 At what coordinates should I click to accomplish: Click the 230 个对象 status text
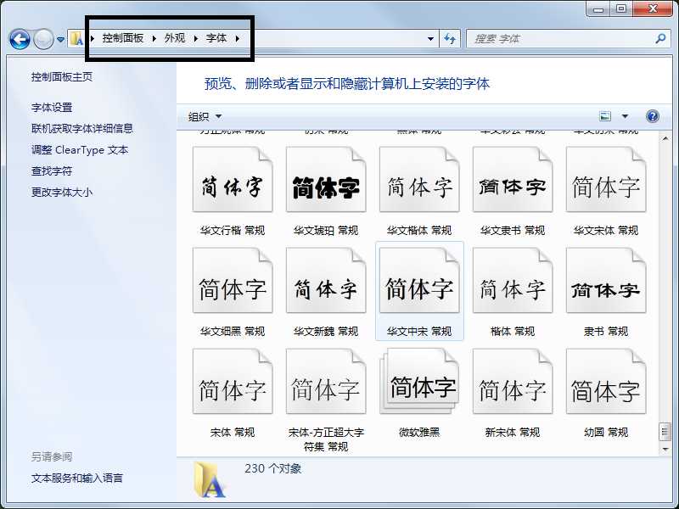[x=272, y=469]
